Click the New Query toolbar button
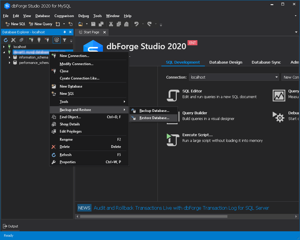Viewport: 300px width, 240px height. 40,24
